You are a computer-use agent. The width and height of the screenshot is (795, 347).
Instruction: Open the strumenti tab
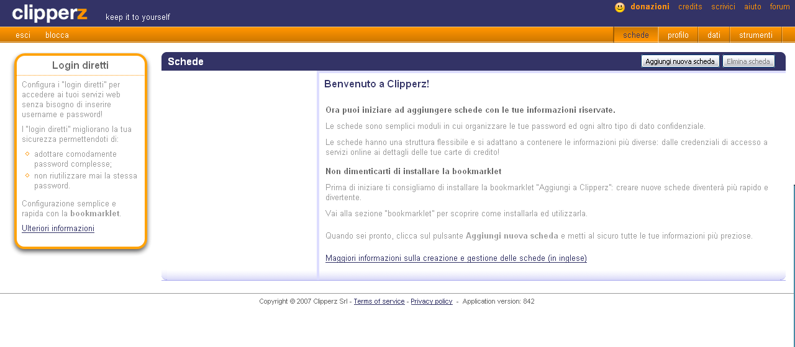pyautogui.click(x=755, y=35)
